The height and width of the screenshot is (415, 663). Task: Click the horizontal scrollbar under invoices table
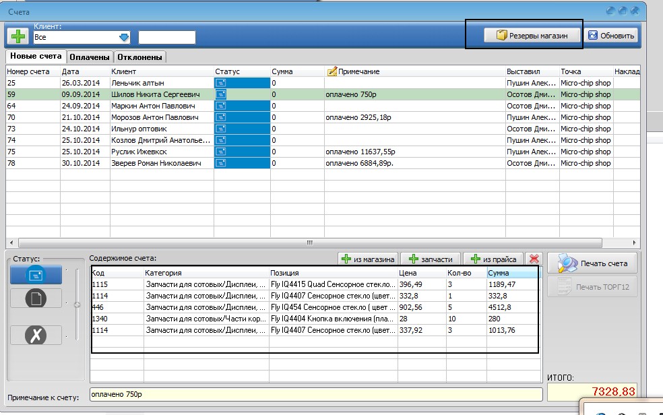(310, 243)
